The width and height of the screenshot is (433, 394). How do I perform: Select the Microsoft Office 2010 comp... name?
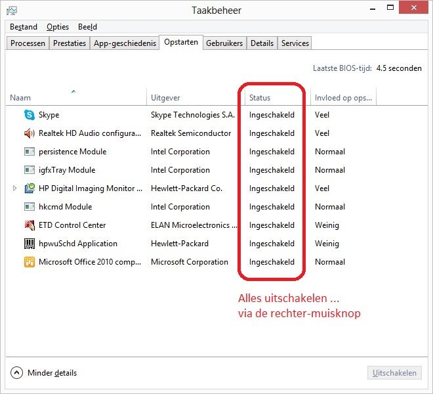[x=90, y=262]
